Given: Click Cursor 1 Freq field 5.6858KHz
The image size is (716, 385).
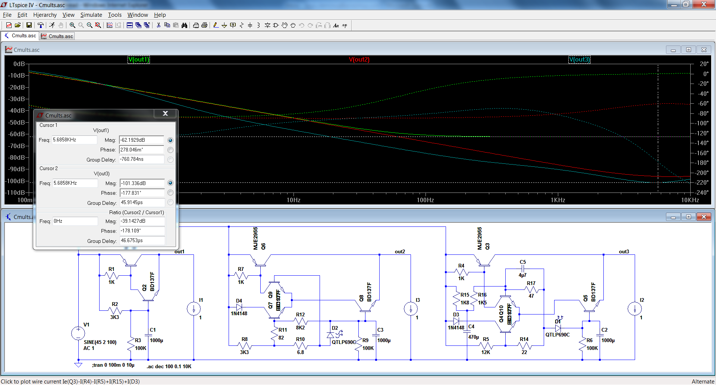Looking at the screenshot, I should (x=75, y=140).
